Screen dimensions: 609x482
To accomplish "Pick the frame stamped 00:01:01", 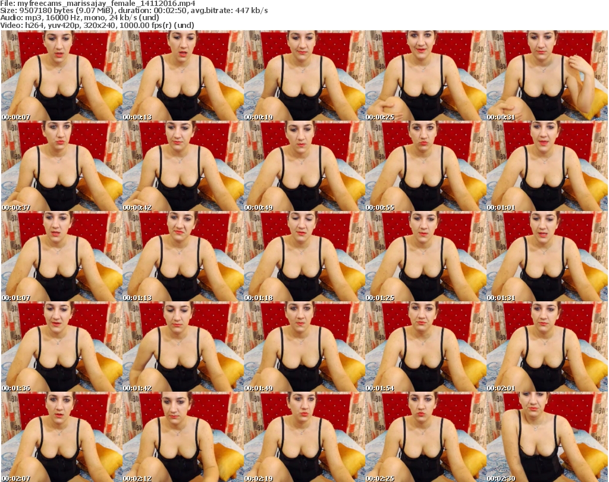I will point(547,166).
